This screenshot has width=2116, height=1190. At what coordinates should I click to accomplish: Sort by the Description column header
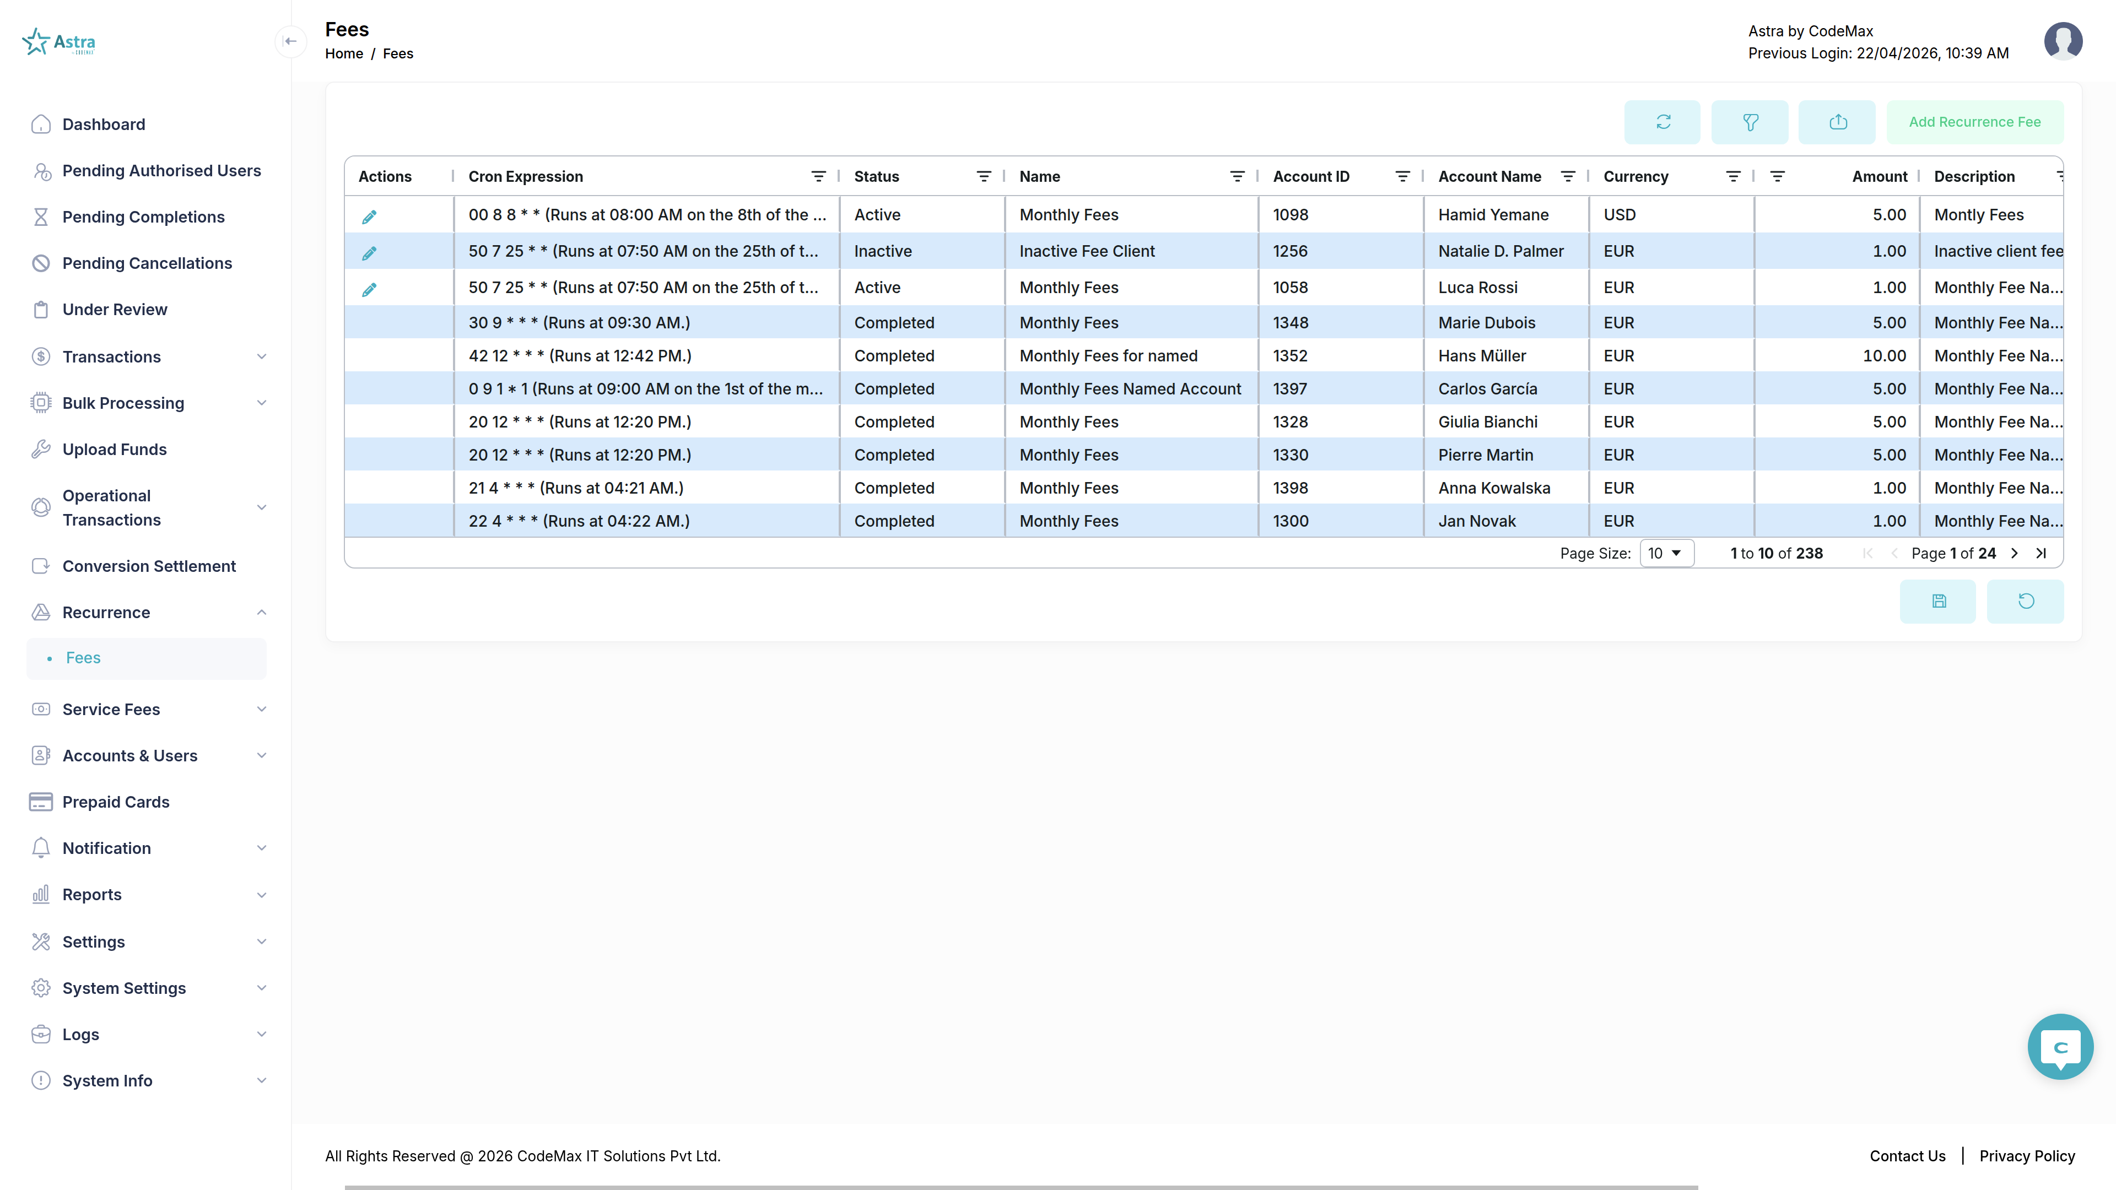point(1974,176)
